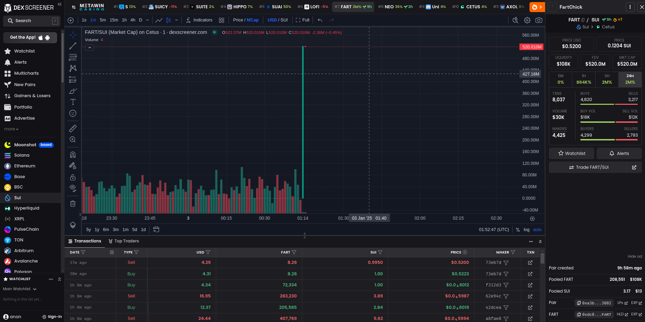Open the chart style dropdown arrow
Viewport: 645px width, 322px height.
176,20
